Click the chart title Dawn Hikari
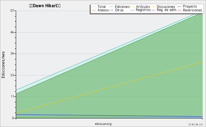The width and height of the screenshot is (206, 127). 45,6
